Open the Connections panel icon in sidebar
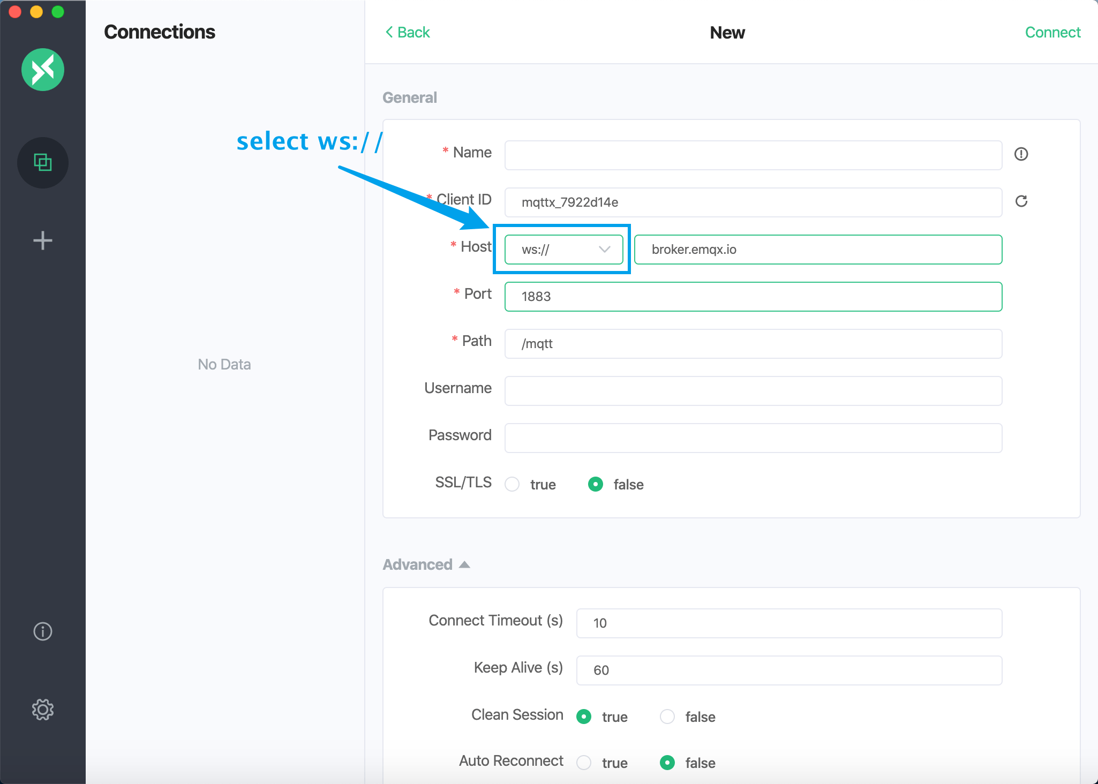1098x784 pixels. (x=43, y=163)
